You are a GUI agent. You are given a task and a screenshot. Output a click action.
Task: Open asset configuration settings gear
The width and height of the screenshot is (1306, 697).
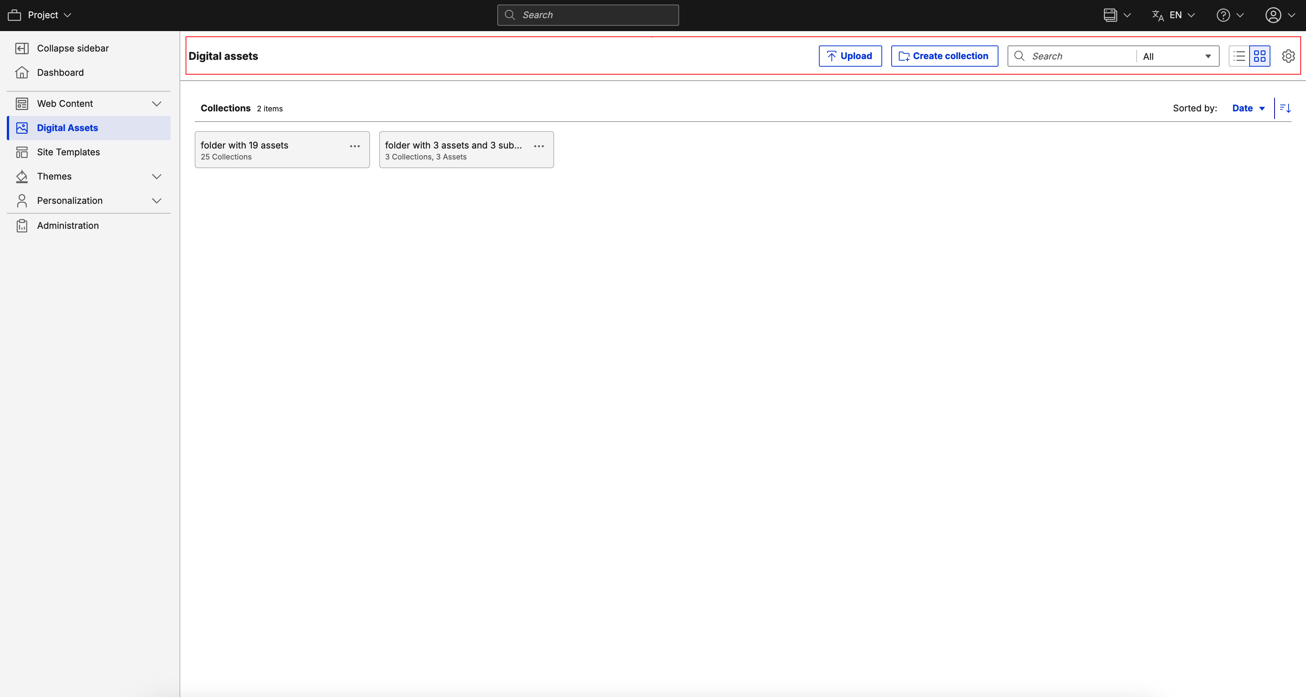[x=1288, y=56]
